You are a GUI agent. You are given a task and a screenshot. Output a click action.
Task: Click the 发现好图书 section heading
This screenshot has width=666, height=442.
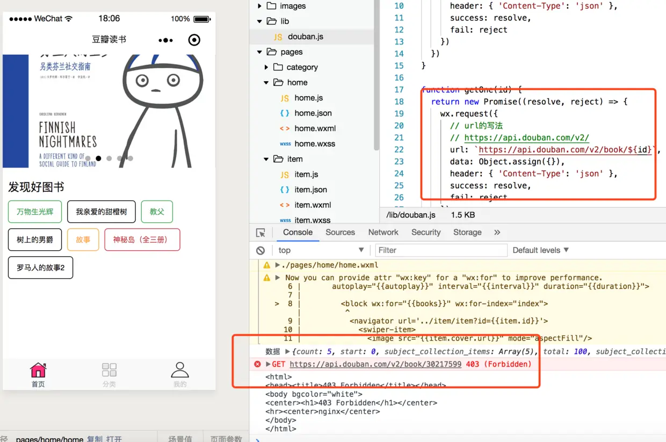[x=36, y=187]
